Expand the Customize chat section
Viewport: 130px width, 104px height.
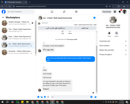(113, 41)
